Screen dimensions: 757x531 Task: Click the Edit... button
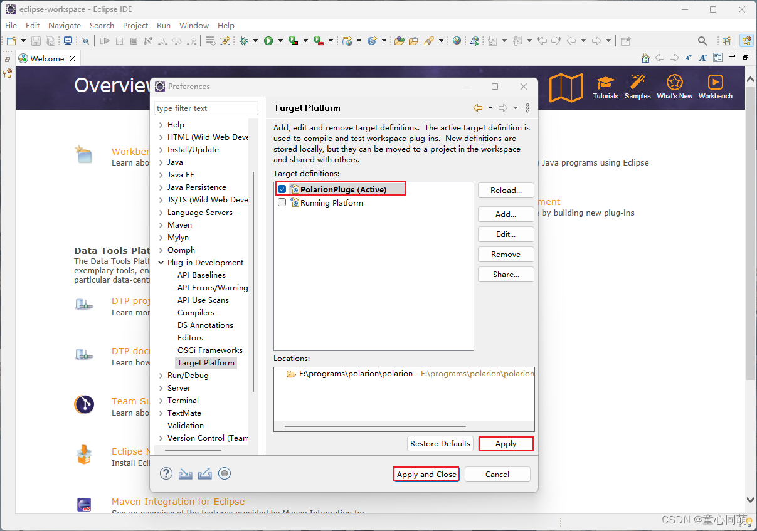pyautogui.click(x=506, y=234)
